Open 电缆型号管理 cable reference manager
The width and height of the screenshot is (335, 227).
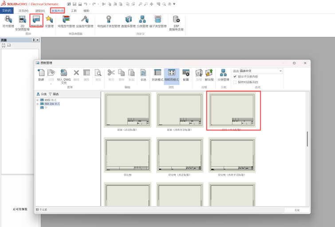point(66,20)
